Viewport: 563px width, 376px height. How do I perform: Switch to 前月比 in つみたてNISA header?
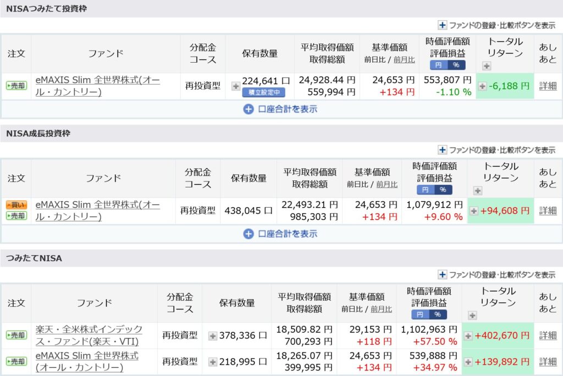(x=382, y=309)
